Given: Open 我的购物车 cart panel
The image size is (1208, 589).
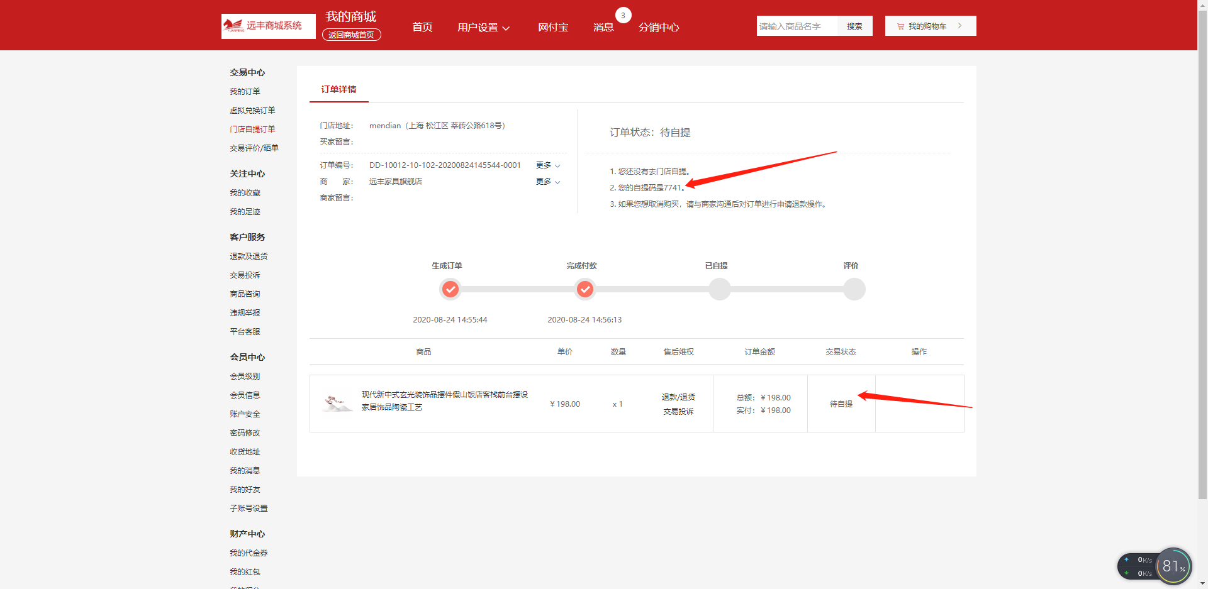Looking at the screenshot, I should [x=931, y=26].
